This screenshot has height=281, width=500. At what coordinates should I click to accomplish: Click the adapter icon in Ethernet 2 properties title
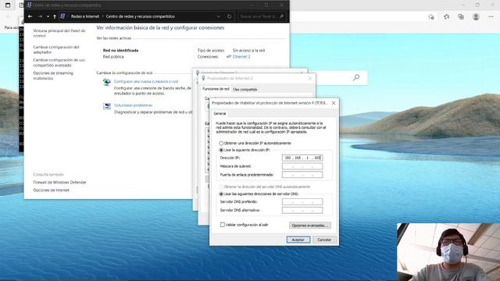point(203,78)
